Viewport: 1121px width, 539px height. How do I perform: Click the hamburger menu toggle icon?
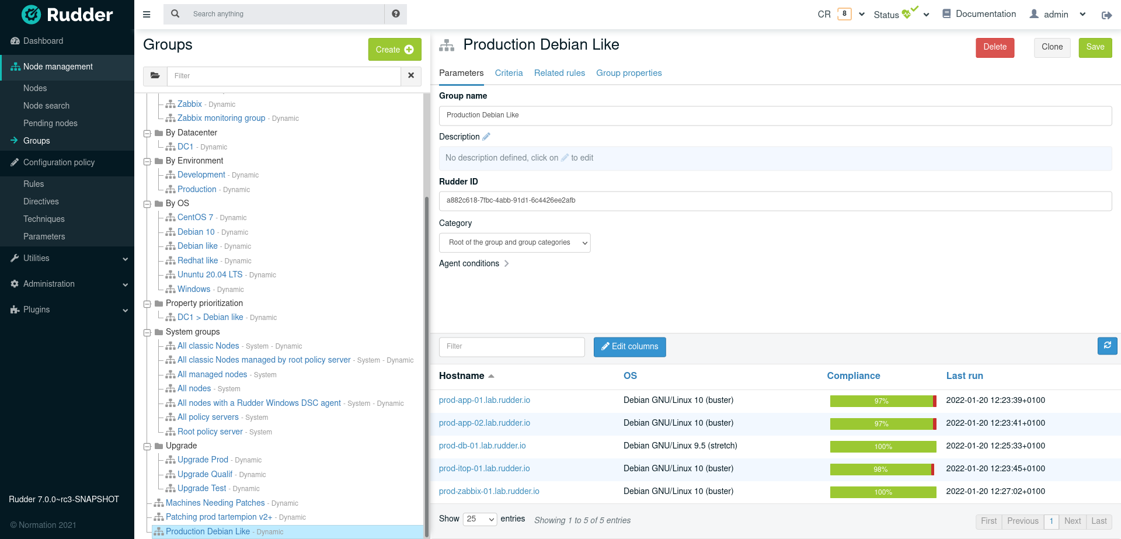147,14
